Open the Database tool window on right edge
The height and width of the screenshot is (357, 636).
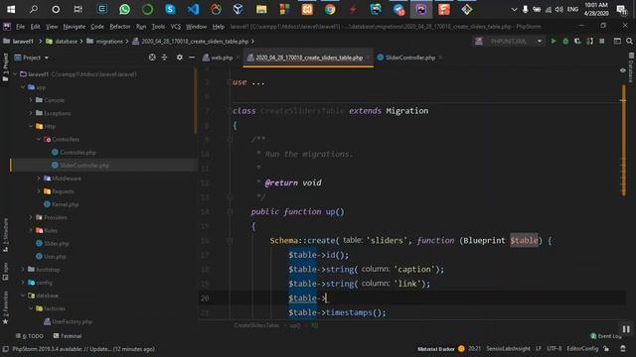click(x=631, y=66)
